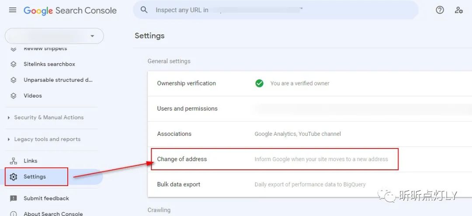Open Submit feedback
Image resolution: width=472 pixels, height=216 pixels.
[x=46, y=199]
